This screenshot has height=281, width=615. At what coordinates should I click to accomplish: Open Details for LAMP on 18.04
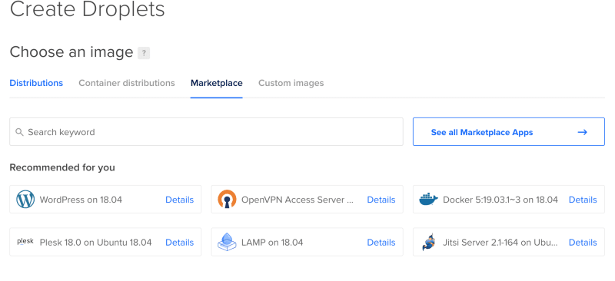[381, 242]
